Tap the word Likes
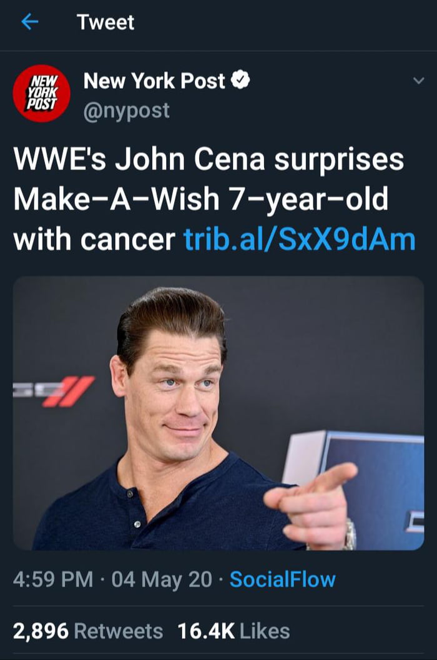The height and width of the screenshot is (660, 437). point(265,631)
